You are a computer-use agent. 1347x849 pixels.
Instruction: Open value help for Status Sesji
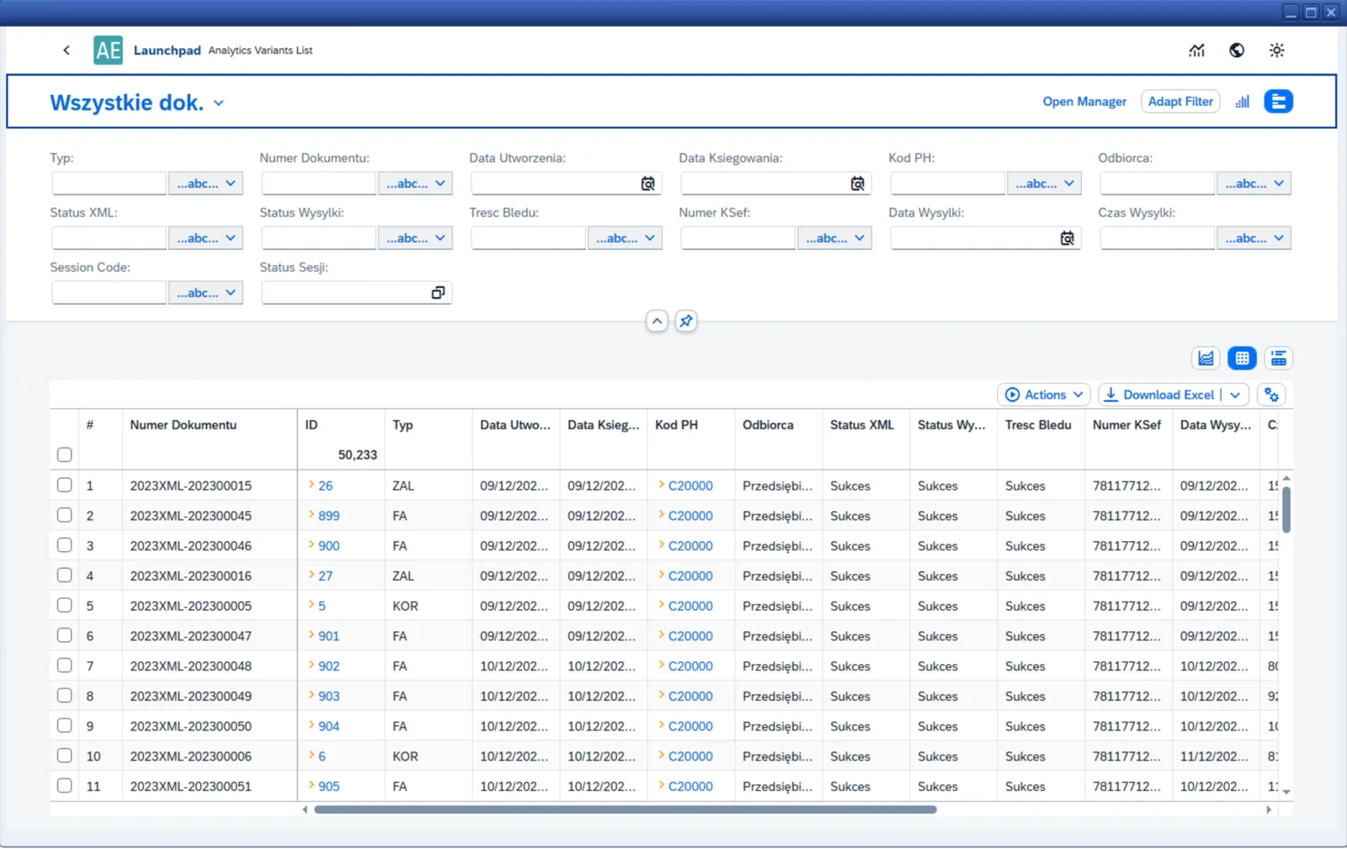pyautogui.click(x=438, y=293)
